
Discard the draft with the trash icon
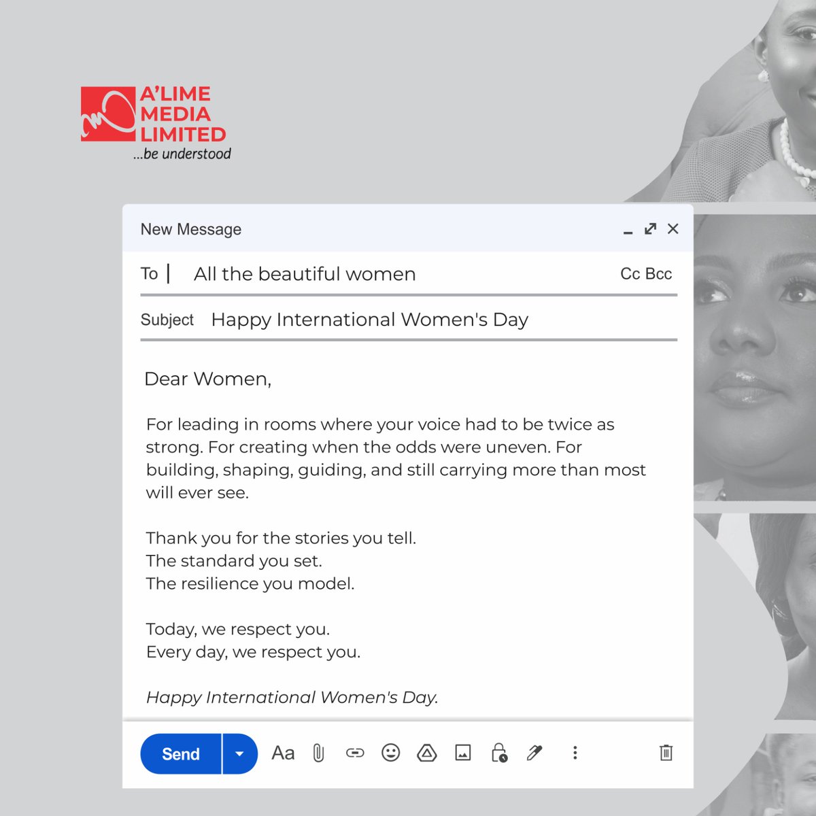coord(666,753)
